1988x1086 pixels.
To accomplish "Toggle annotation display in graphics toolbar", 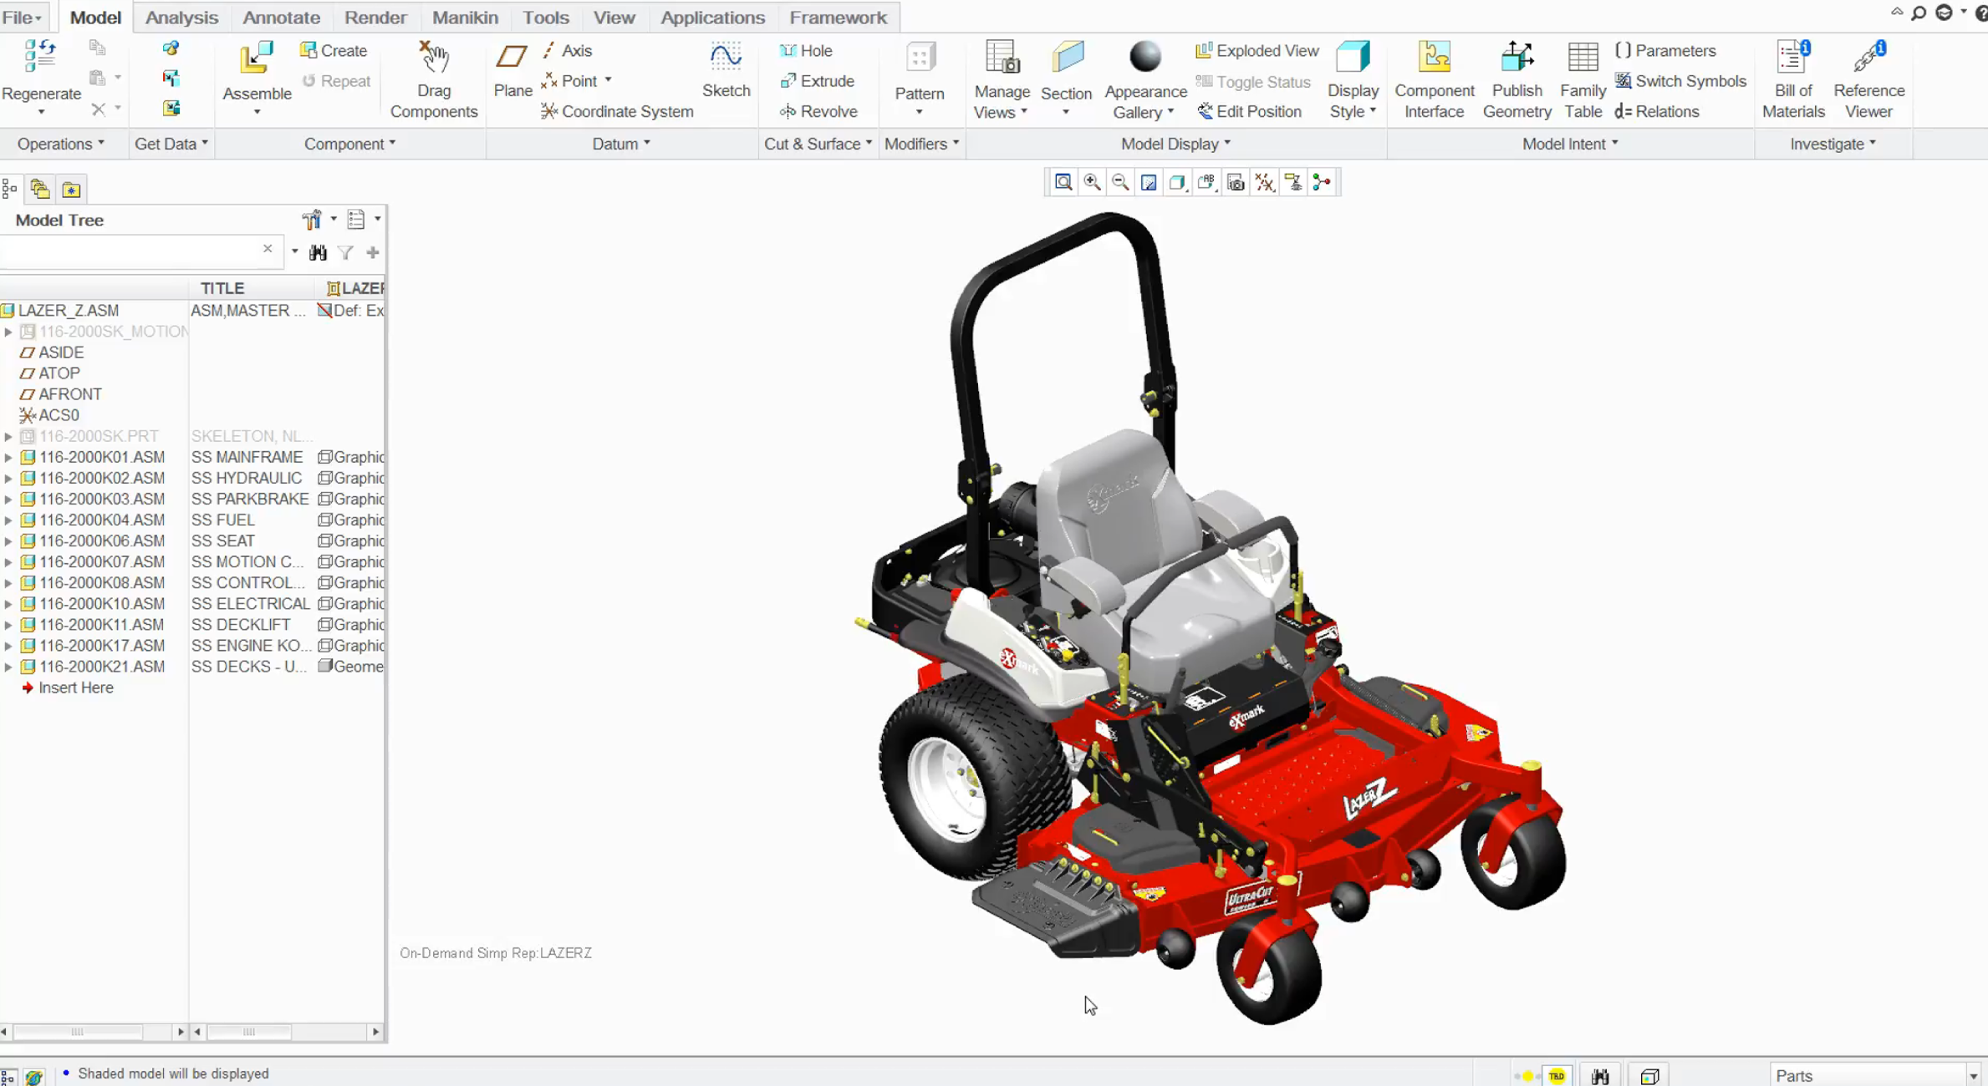I will [x=1293, y=182].
